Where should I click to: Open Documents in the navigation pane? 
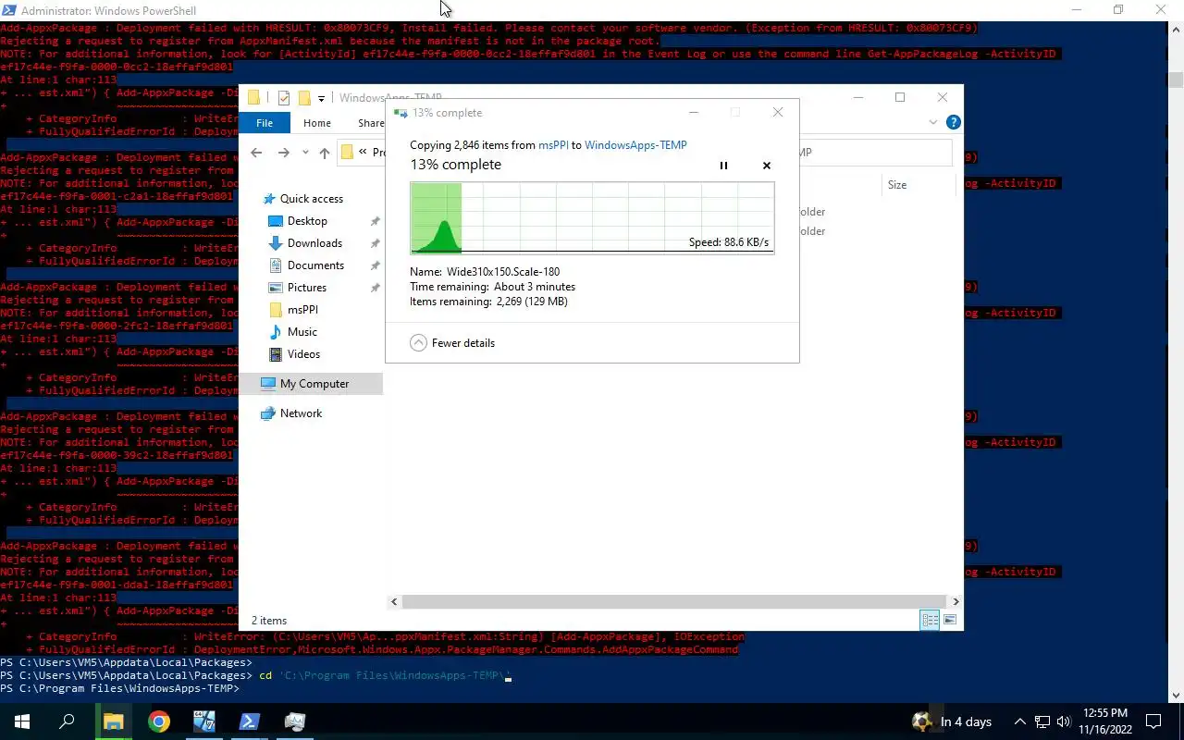click(x=315, y=265)
